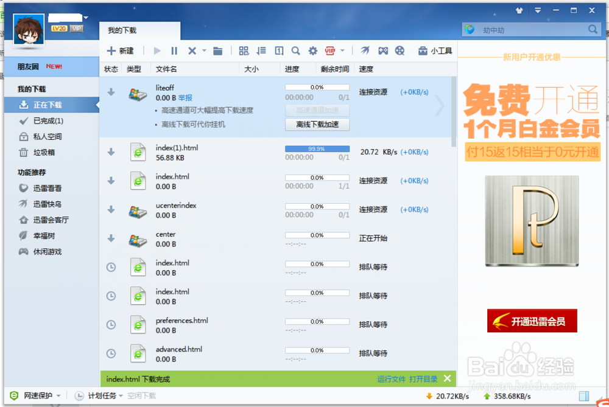Viewport: 609px width, 407px height.
Task: Click the LV20 level badge
Action: pos(59,29)
